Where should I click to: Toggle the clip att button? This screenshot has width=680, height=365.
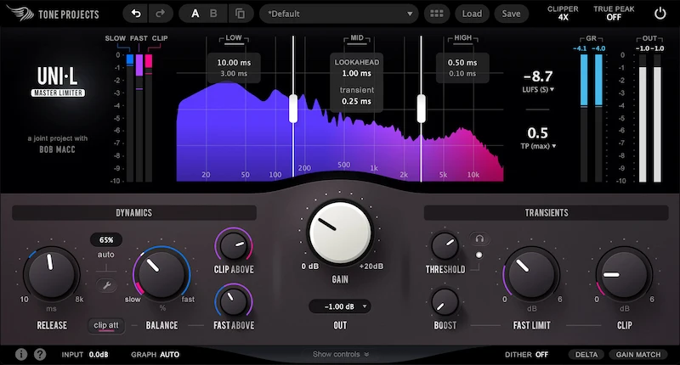(105, 325)
